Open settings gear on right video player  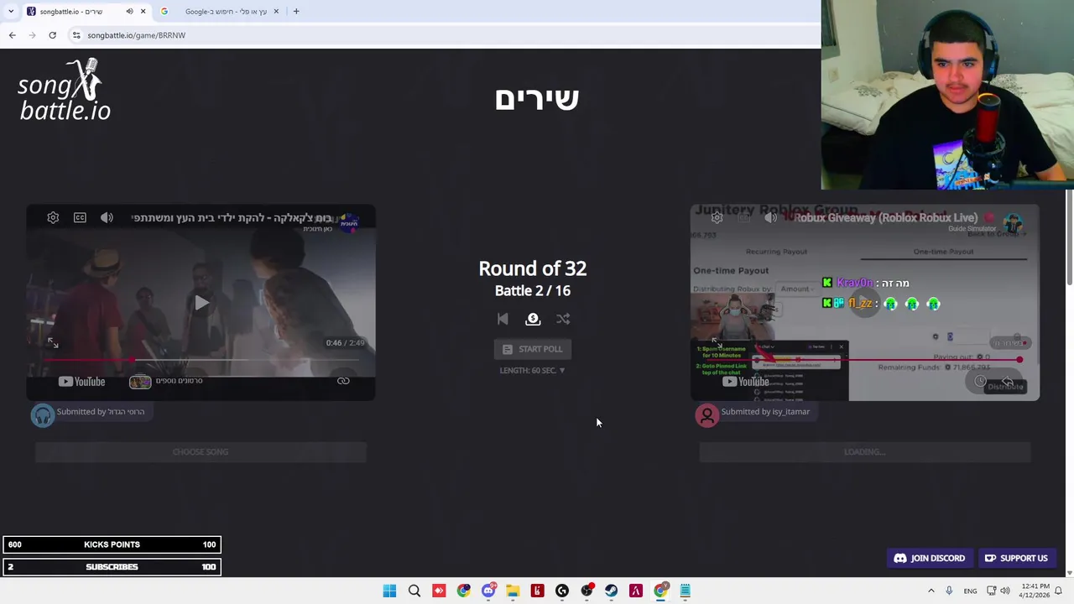coord(717,218)
